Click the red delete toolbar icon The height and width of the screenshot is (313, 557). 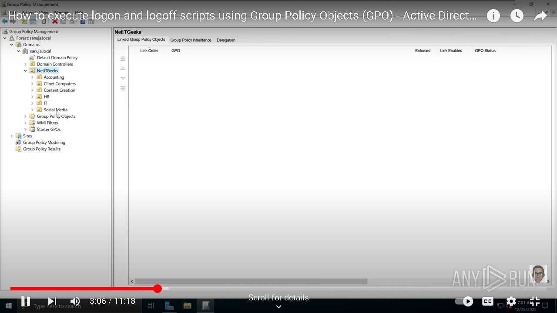55,21
